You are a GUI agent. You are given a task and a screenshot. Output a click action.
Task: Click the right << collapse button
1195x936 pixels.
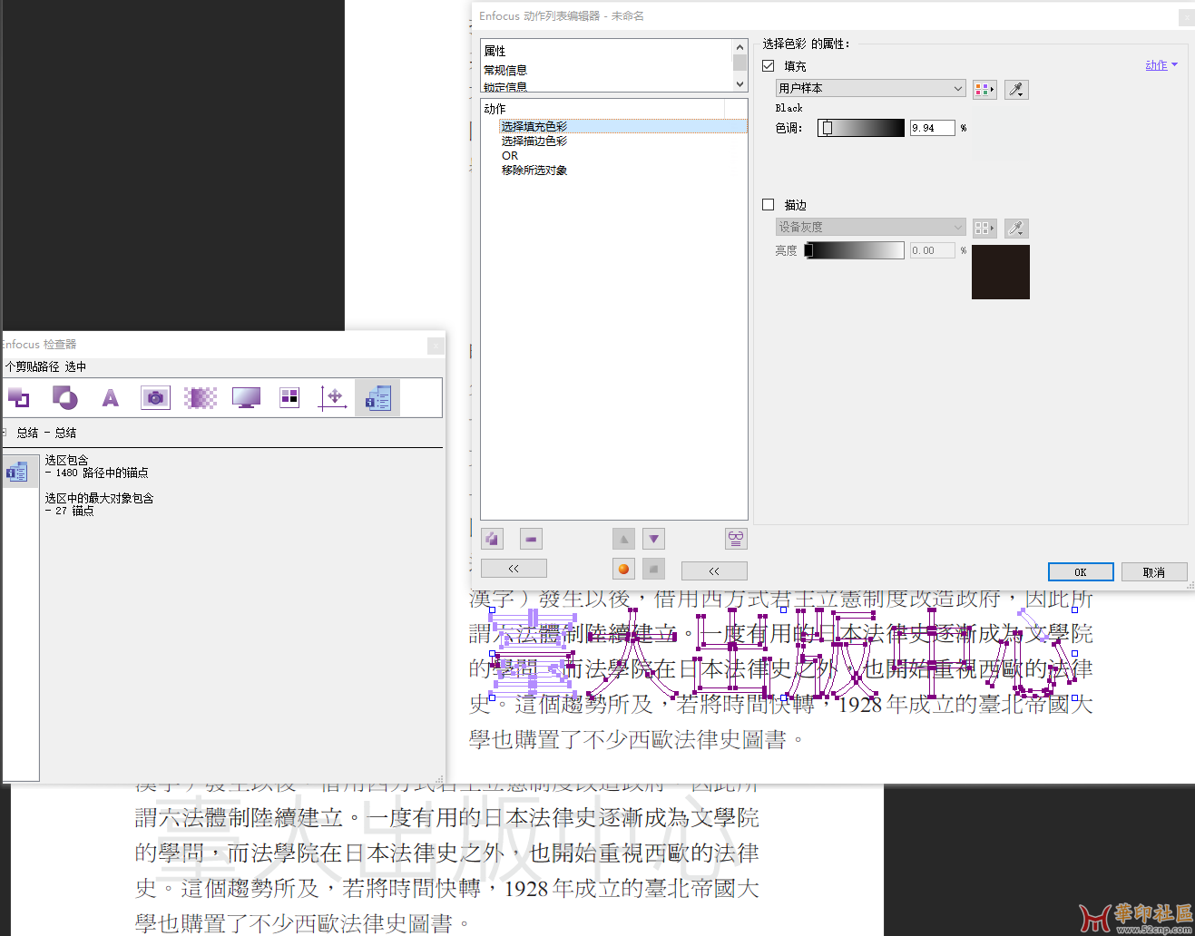pos(714,570)
